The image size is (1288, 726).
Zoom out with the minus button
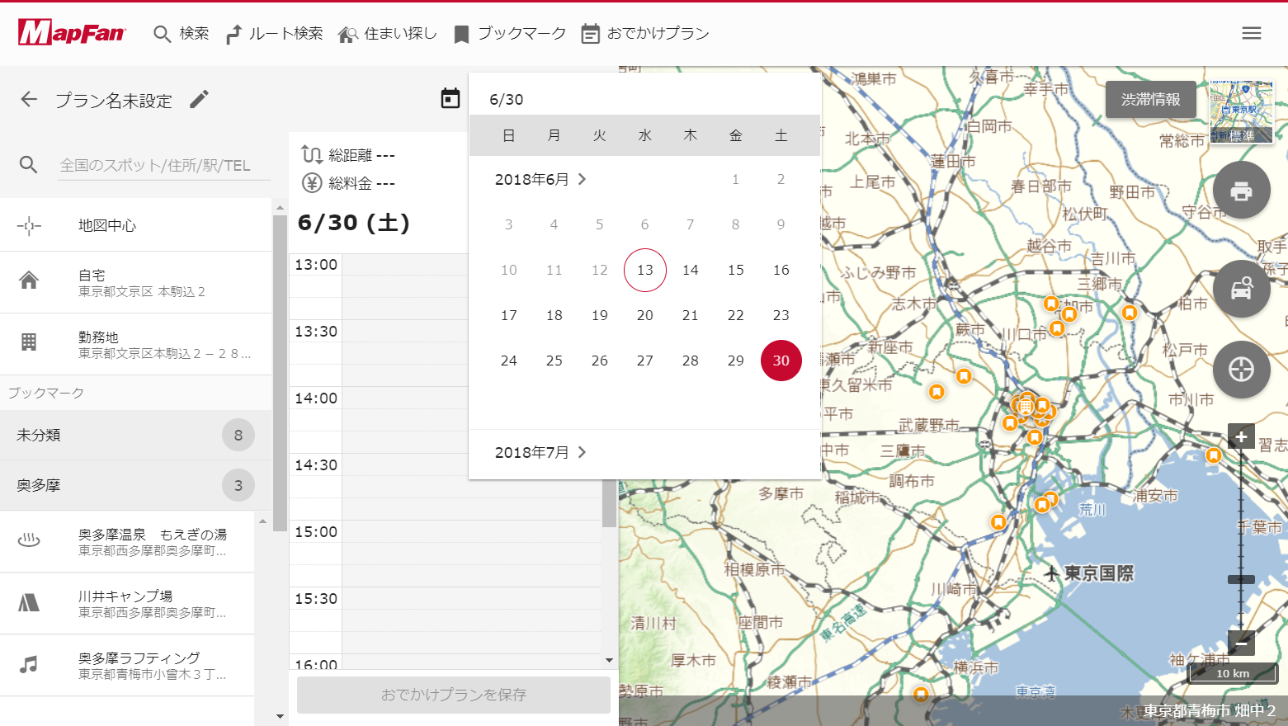(x=1241, y=642)
